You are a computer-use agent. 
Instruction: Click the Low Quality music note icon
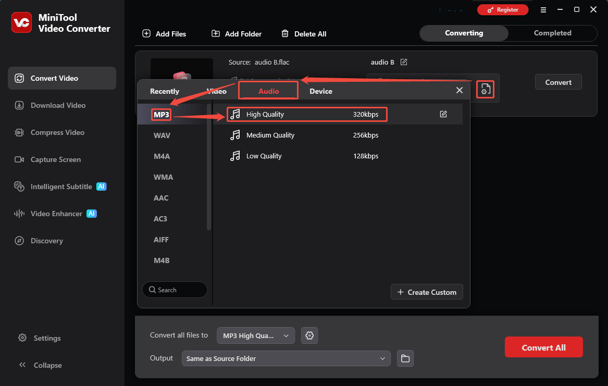pyautogui.click(x=235, y=156)
